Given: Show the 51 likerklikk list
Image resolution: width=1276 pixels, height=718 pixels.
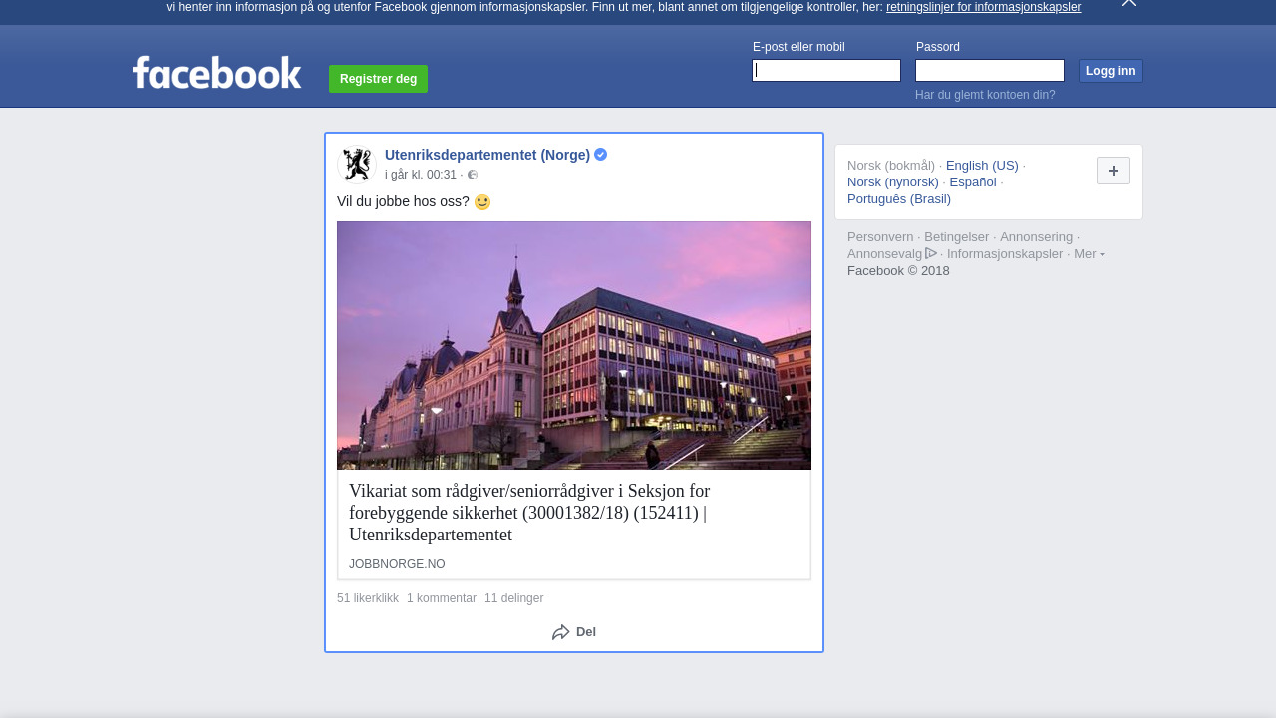Looking at the screenshot, I should pos(368,598).
